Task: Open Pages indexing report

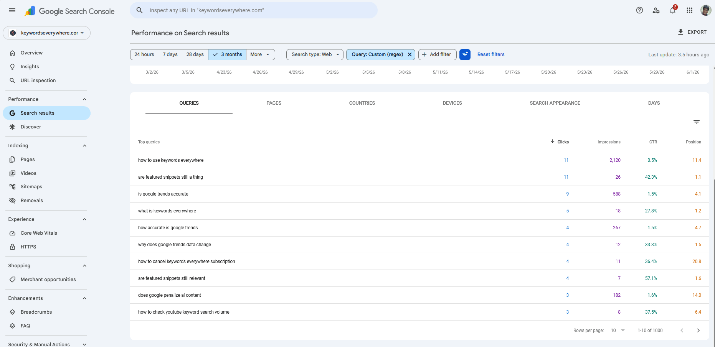Action: click(x=46, y=160)
